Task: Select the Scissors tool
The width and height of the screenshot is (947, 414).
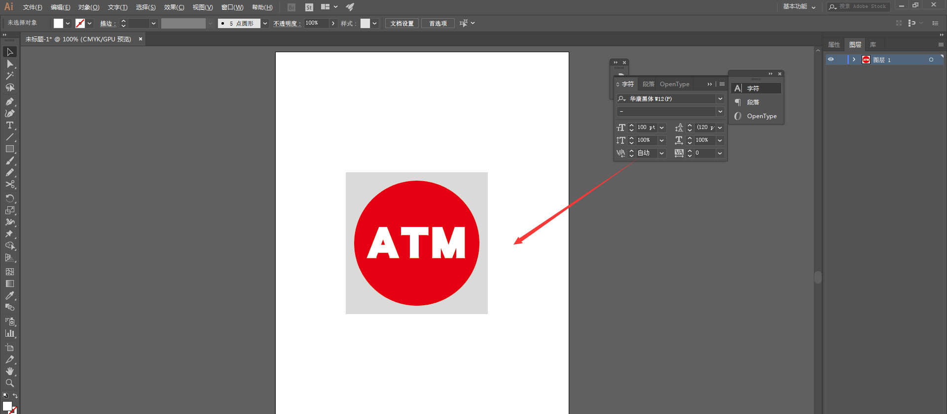Action: 9,185
